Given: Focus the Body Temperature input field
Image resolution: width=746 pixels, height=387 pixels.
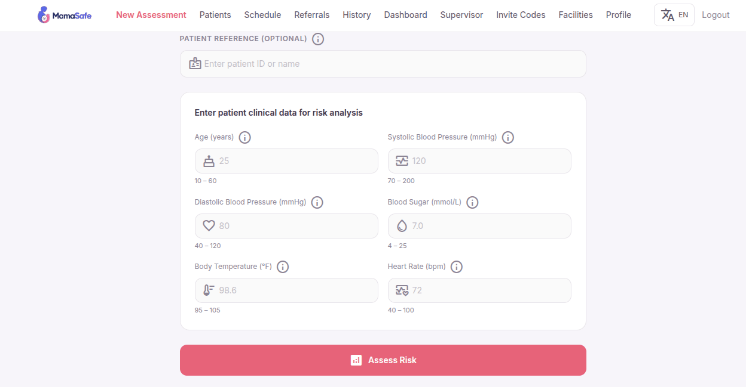Looking at the screenshot, I should pyautogui.click(x=286, y=290).
